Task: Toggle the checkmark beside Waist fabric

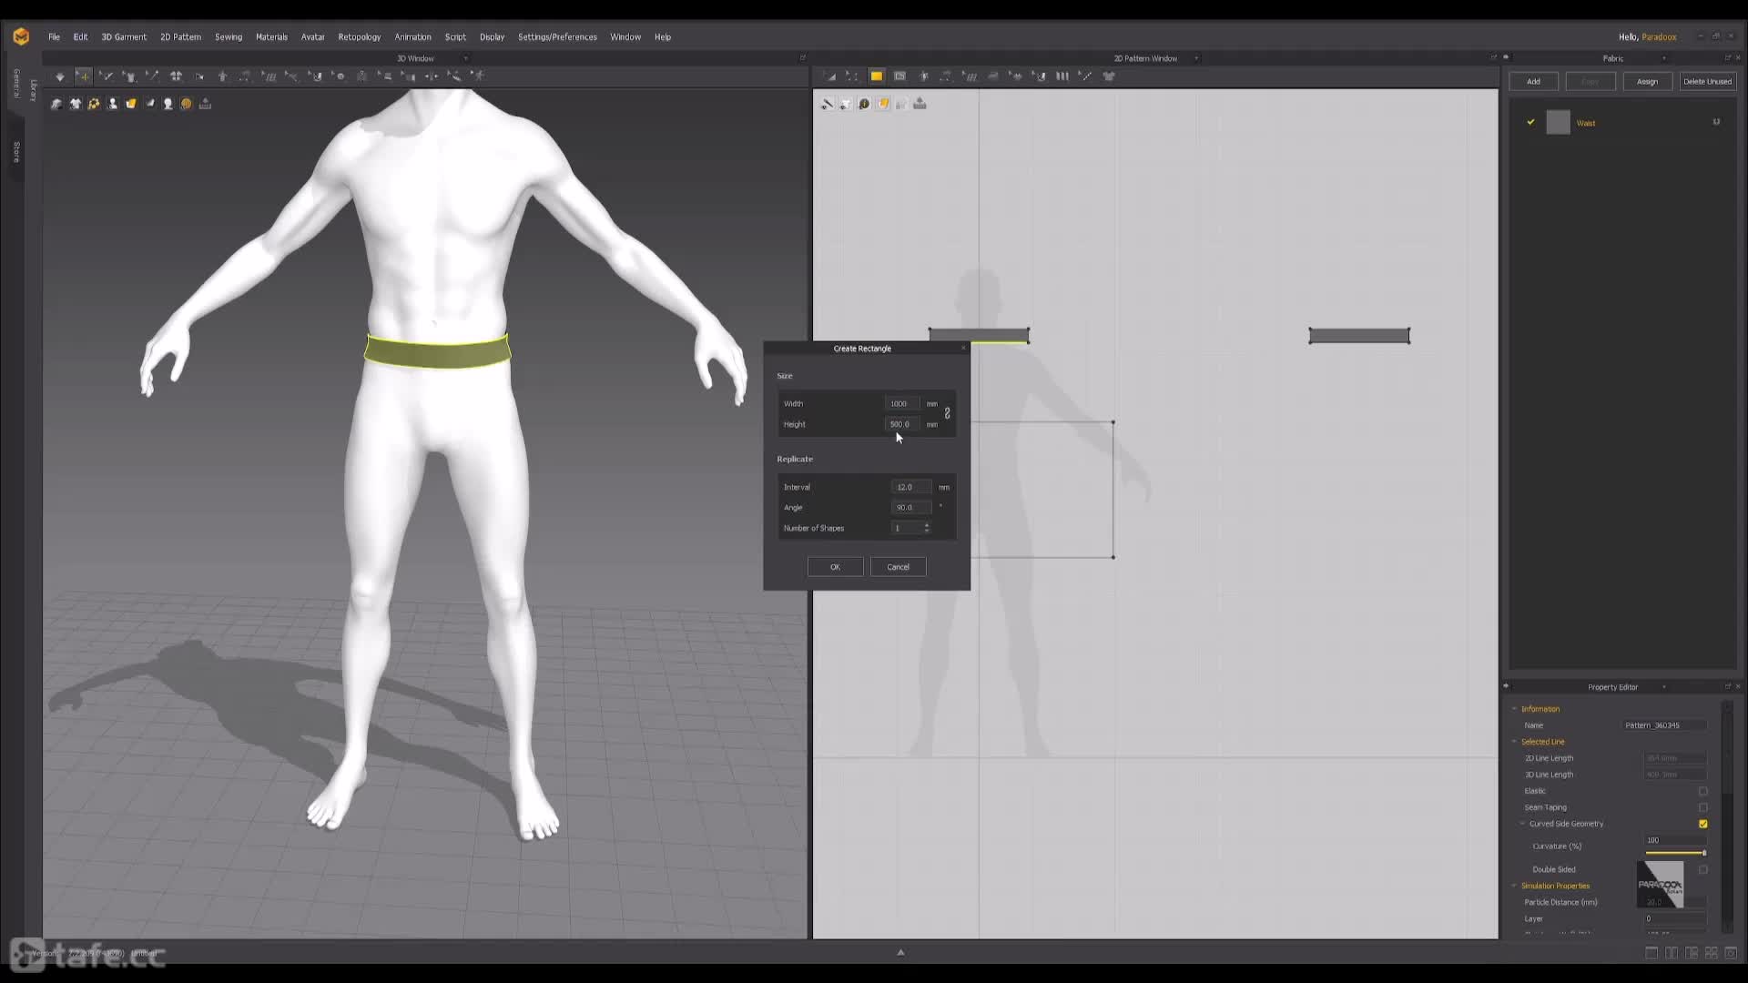Action: click(x=1530, y=122)
